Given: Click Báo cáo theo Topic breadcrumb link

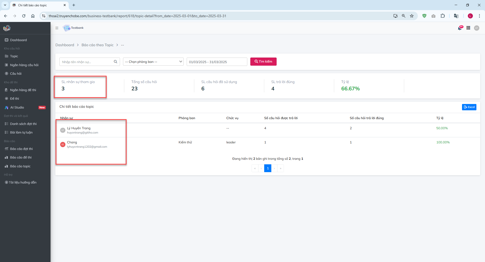Looking at the screenshot, I should coord(98,45).
